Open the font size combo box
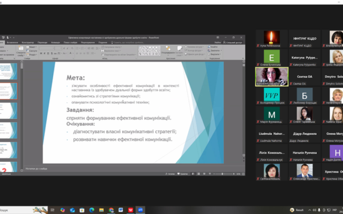Viewport: 343px width, 214px height. (x=58, y=48)
